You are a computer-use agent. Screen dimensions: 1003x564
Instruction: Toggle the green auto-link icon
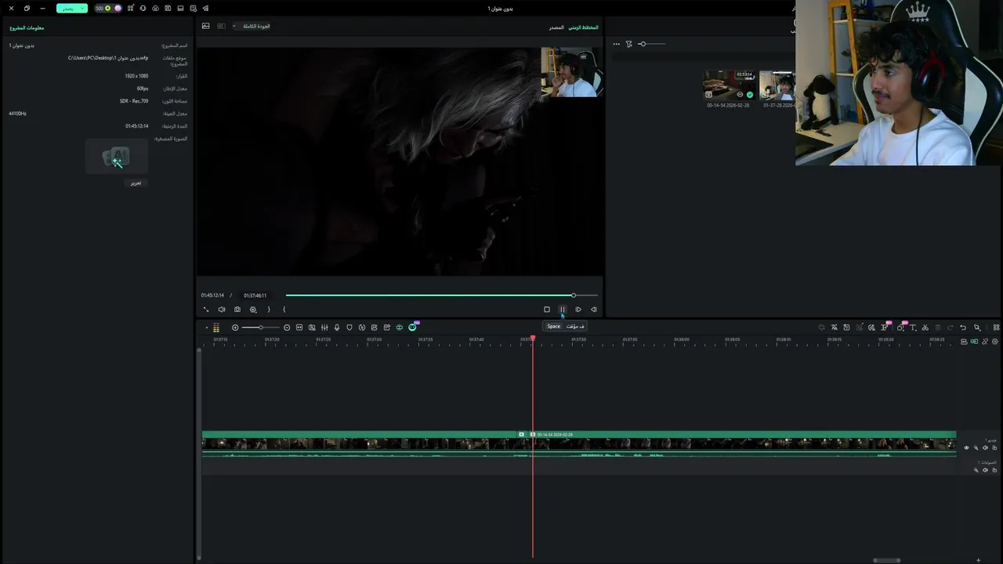click(x=974, y=342)
